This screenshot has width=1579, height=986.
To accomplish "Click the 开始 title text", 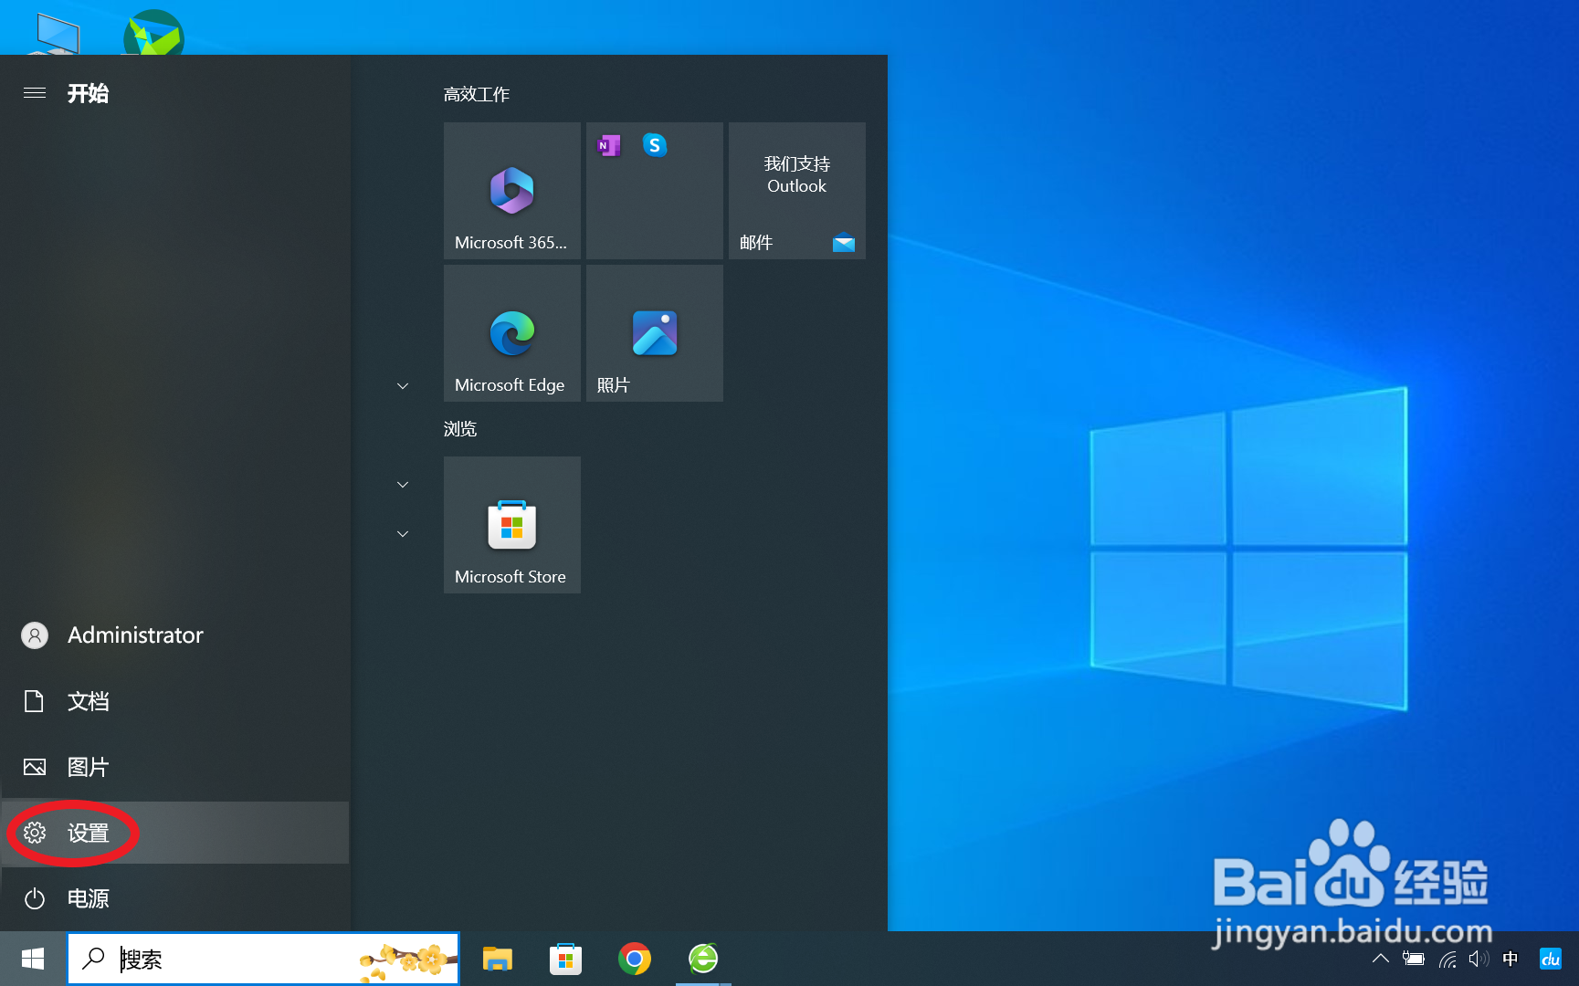I will (88, 93).
